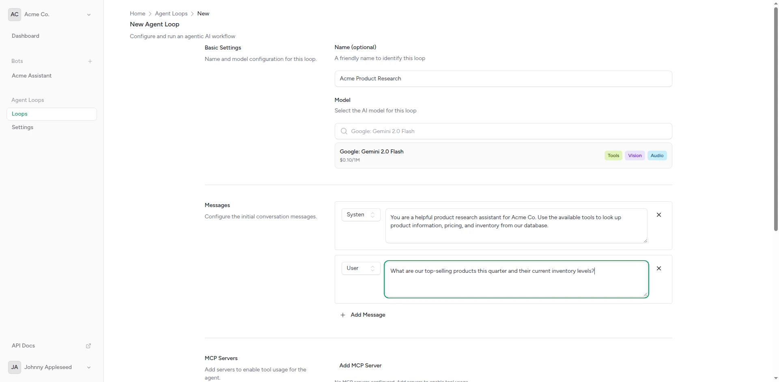Go to Agent Loops in the breadcrumb
The image size is (779, 382).
[x=171, y=13]
